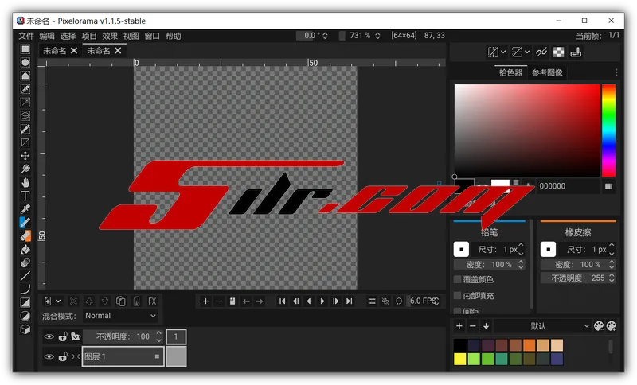Enable 覆盖颜色 checkbox
Screen dimensions: 637x385
[457, 279]
